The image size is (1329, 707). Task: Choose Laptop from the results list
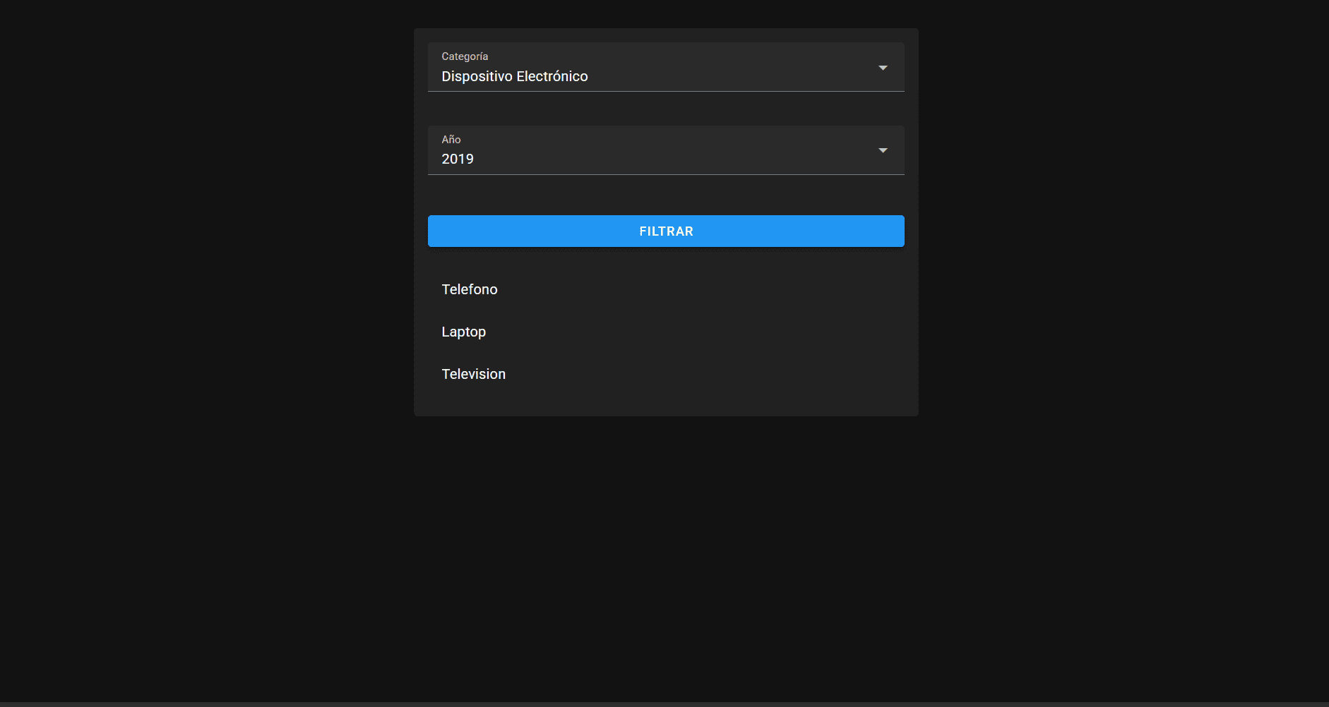(463, 332)
